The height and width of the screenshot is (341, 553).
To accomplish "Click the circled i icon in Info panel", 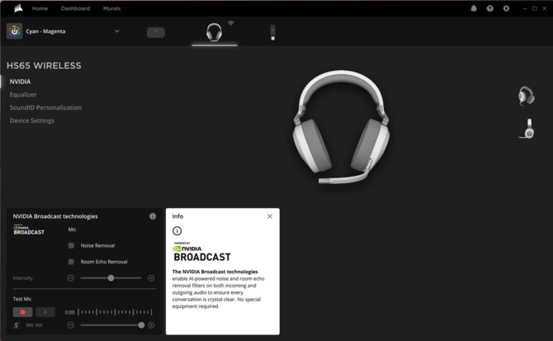I will (x=177, y=231).
